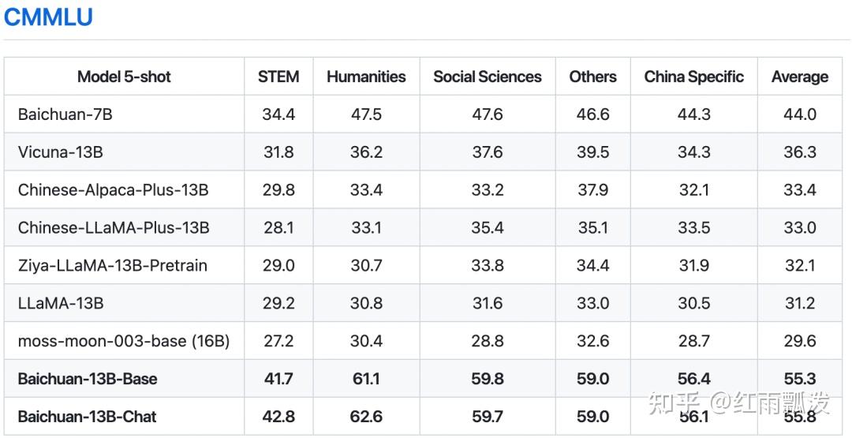Click the moss-moon-003-base (16B) row label

[x=124, y=341]
